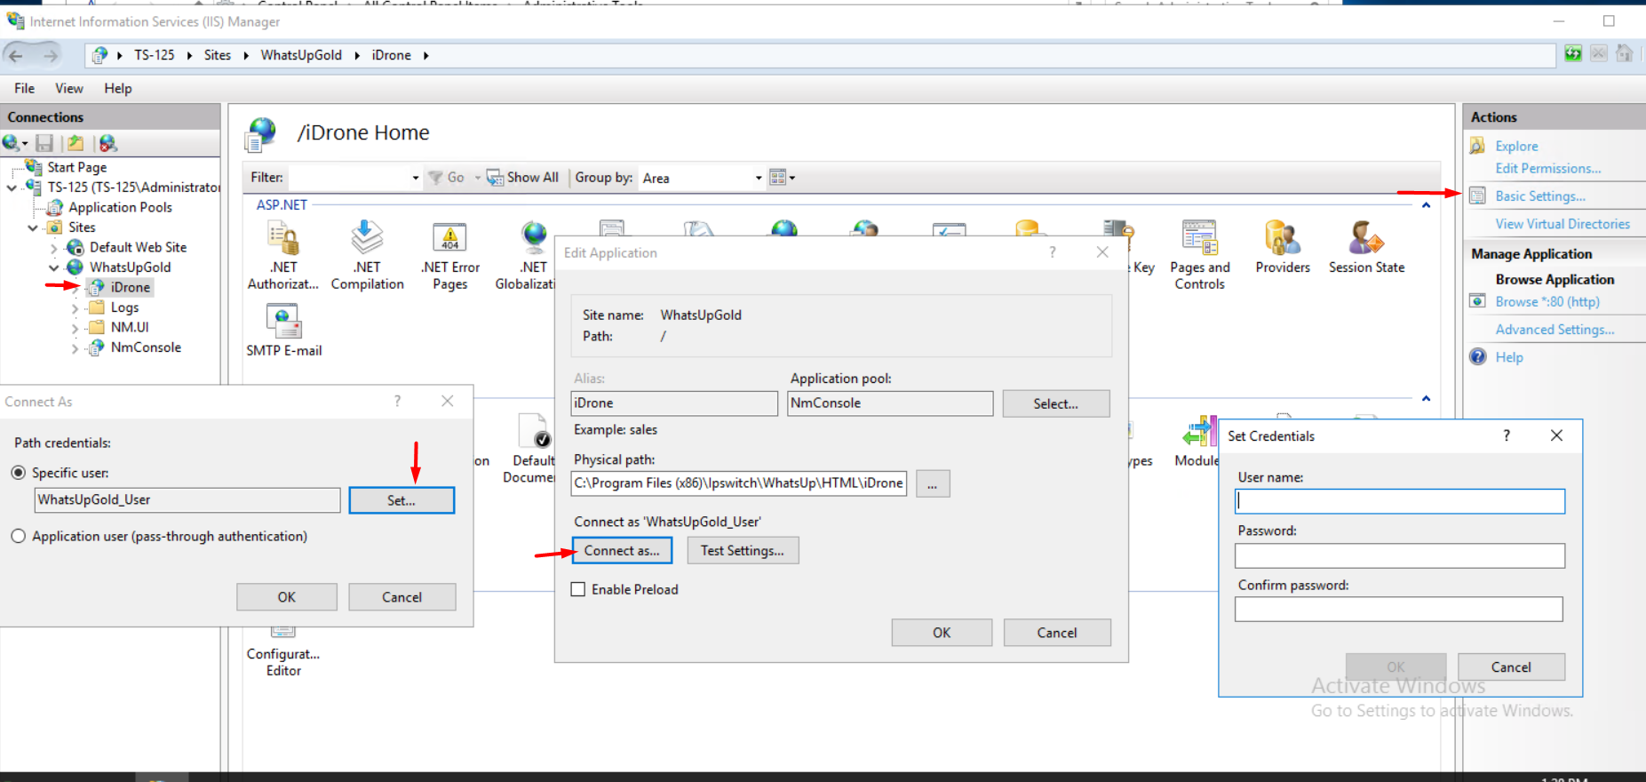Open the .NET Error Pages icon

point(450,256)
